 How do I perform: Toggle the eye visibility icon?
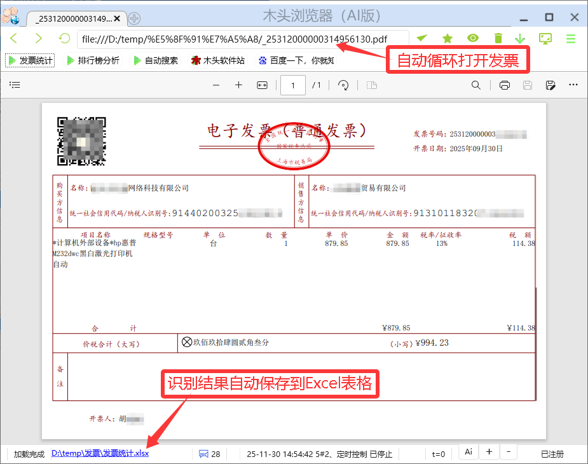point(472,38)
